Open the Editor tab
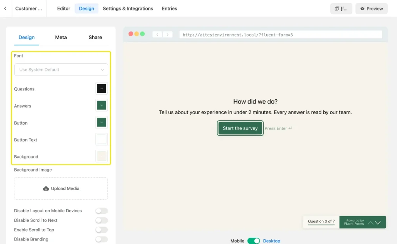The width and height of the screenshot is (397, 244). pyautogui.click(x=64, y=9)
